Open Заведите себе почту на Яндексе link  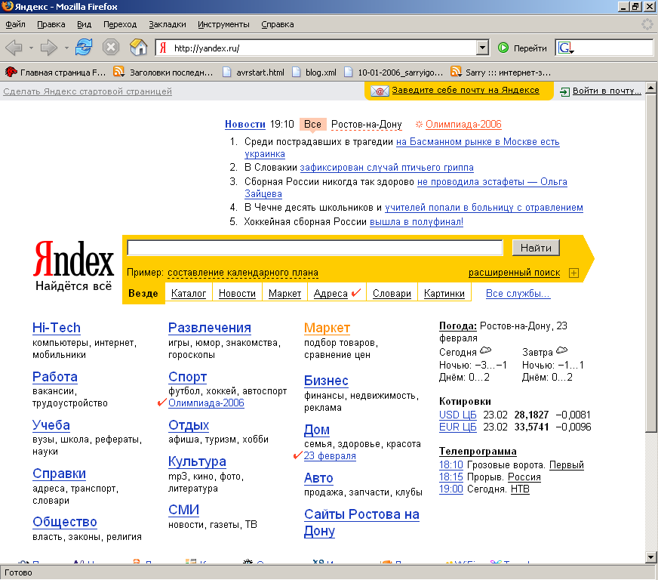pos(466,90)
